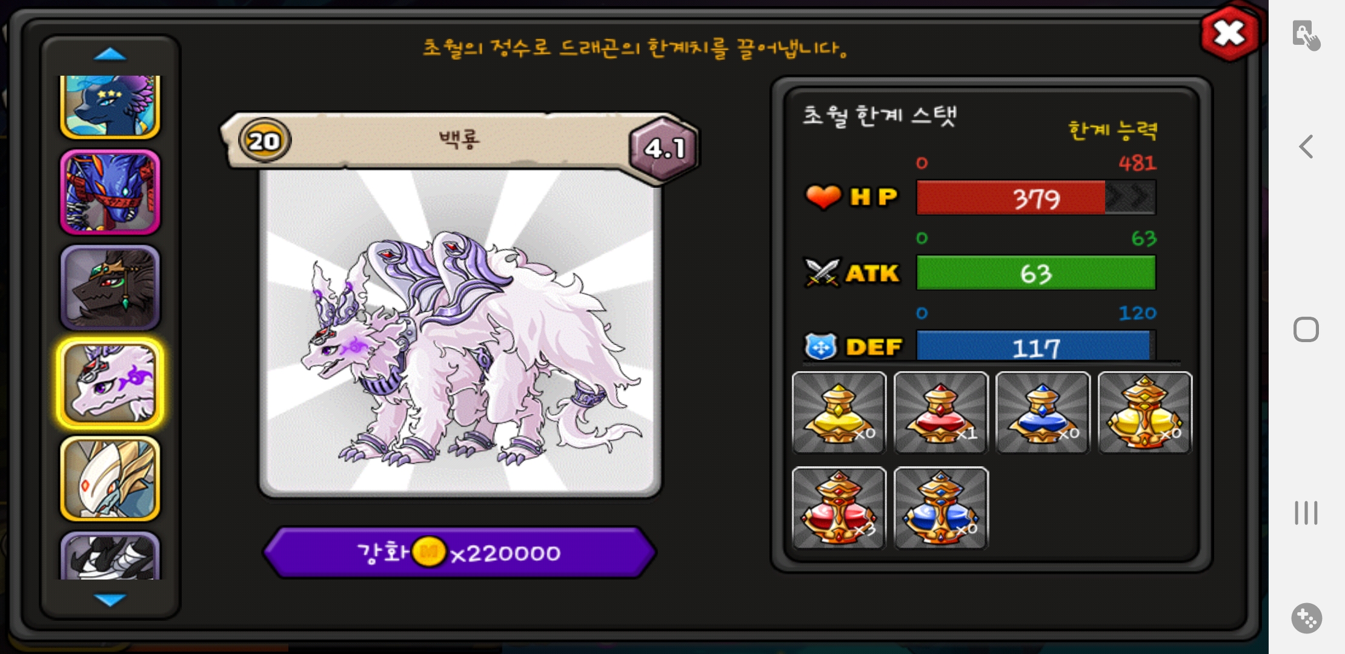Open Android recent apps button
The width and height of the screenshot is (1345, 654).
(x=1306, y=513)
